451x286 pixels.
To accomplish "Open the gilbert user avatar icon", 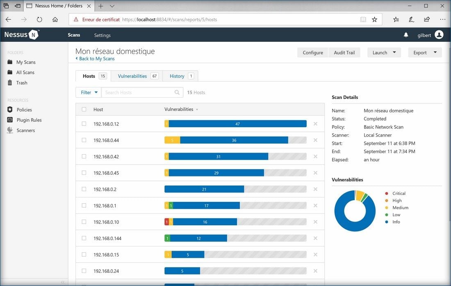I will point(439,35).
